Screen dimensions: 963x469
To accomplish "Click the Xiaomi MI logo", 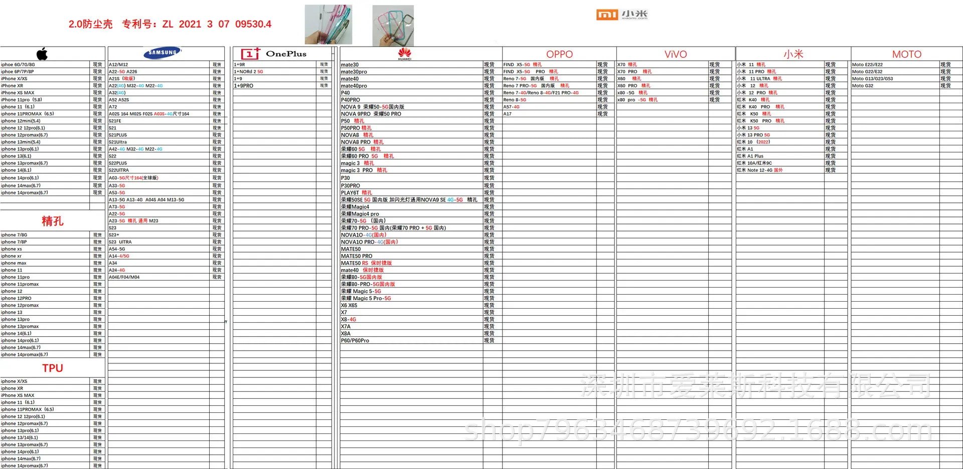I will coord(622,15).
